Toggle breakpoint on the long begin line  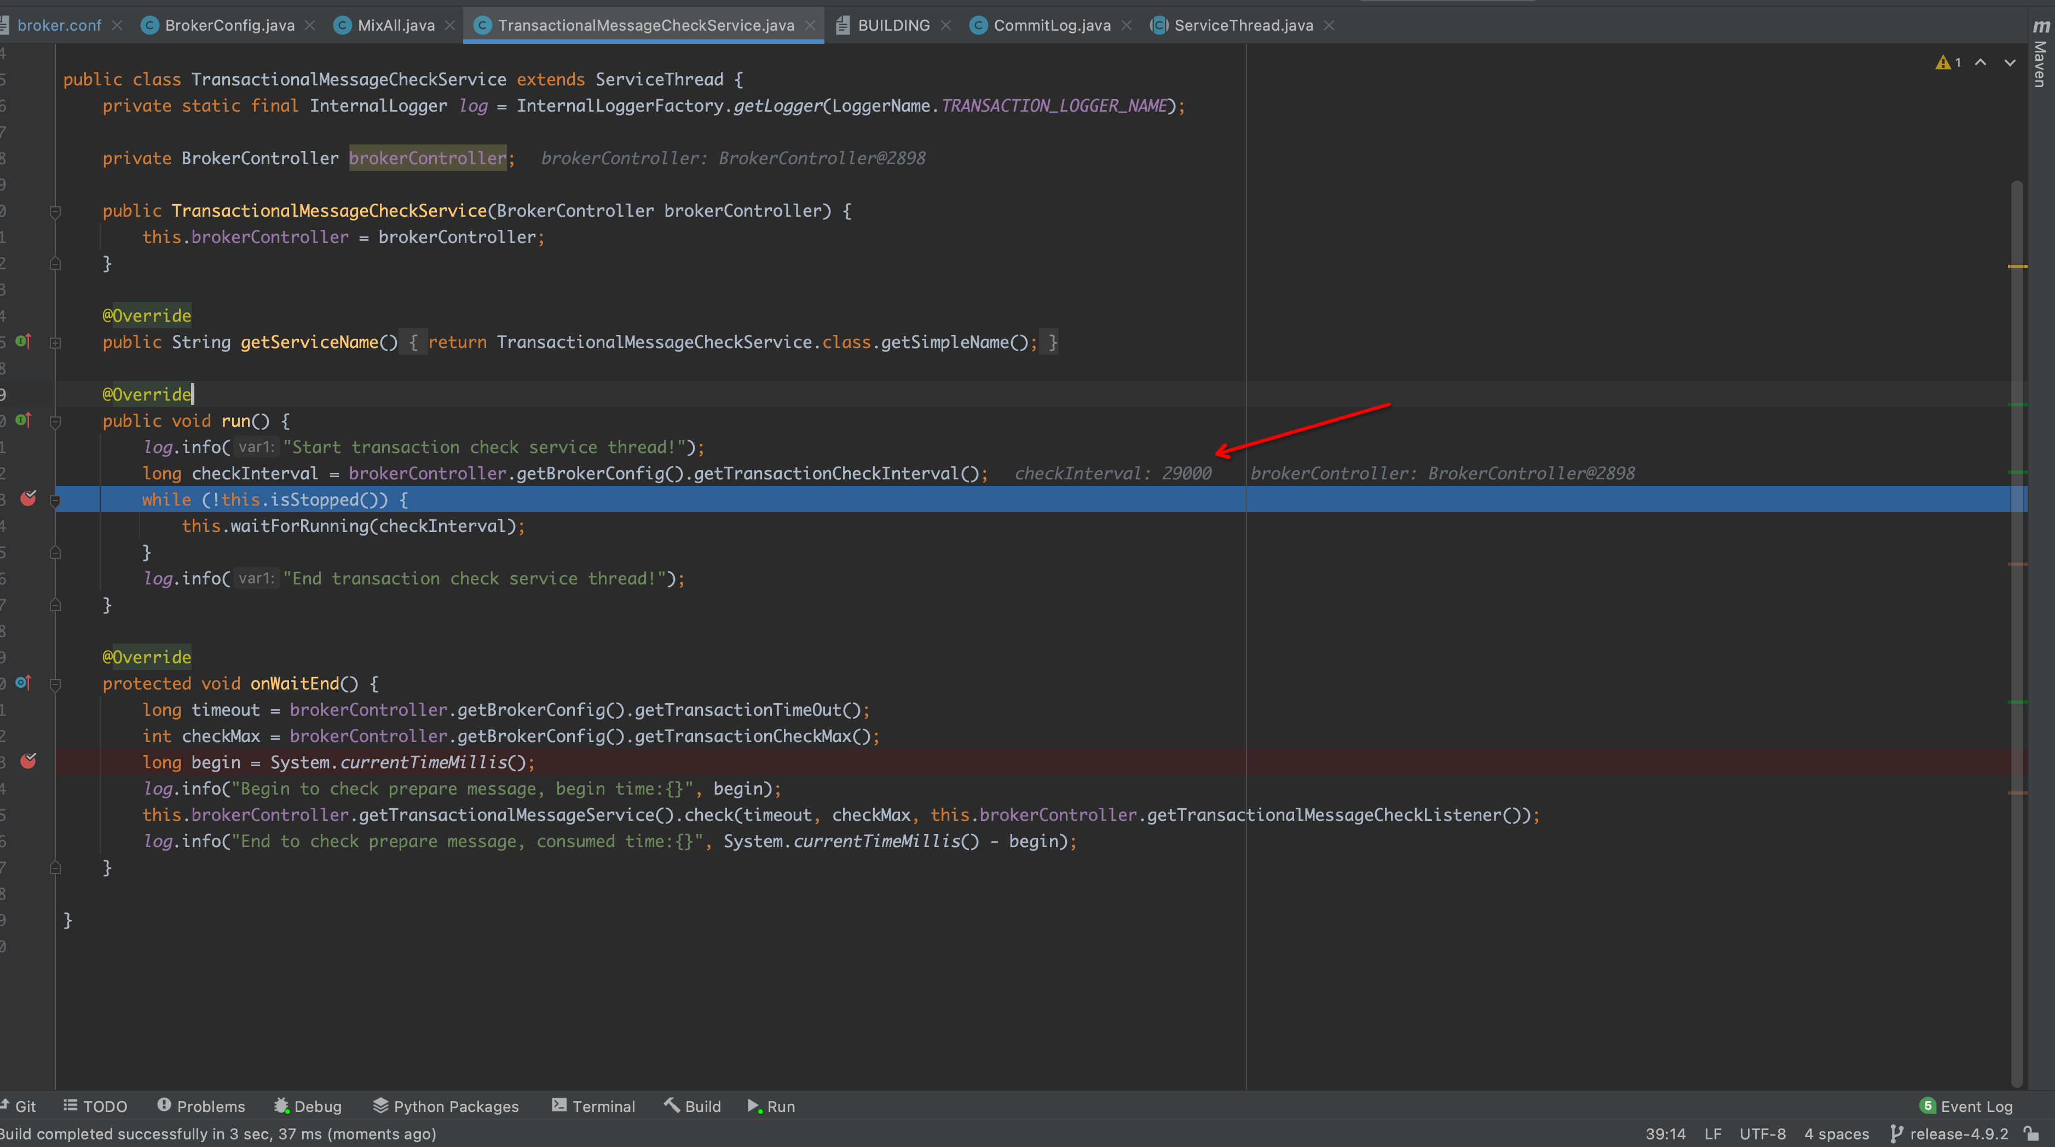(28, 761)
